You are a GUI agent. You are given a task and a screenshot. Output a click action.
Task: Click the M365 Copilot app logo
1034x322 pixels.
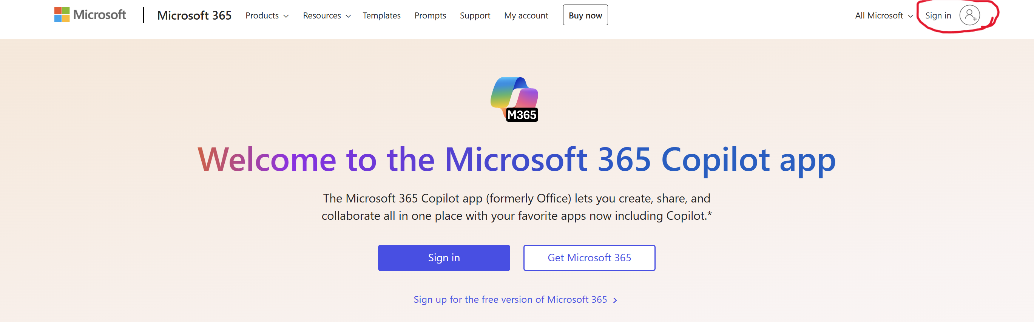point(515,100)
